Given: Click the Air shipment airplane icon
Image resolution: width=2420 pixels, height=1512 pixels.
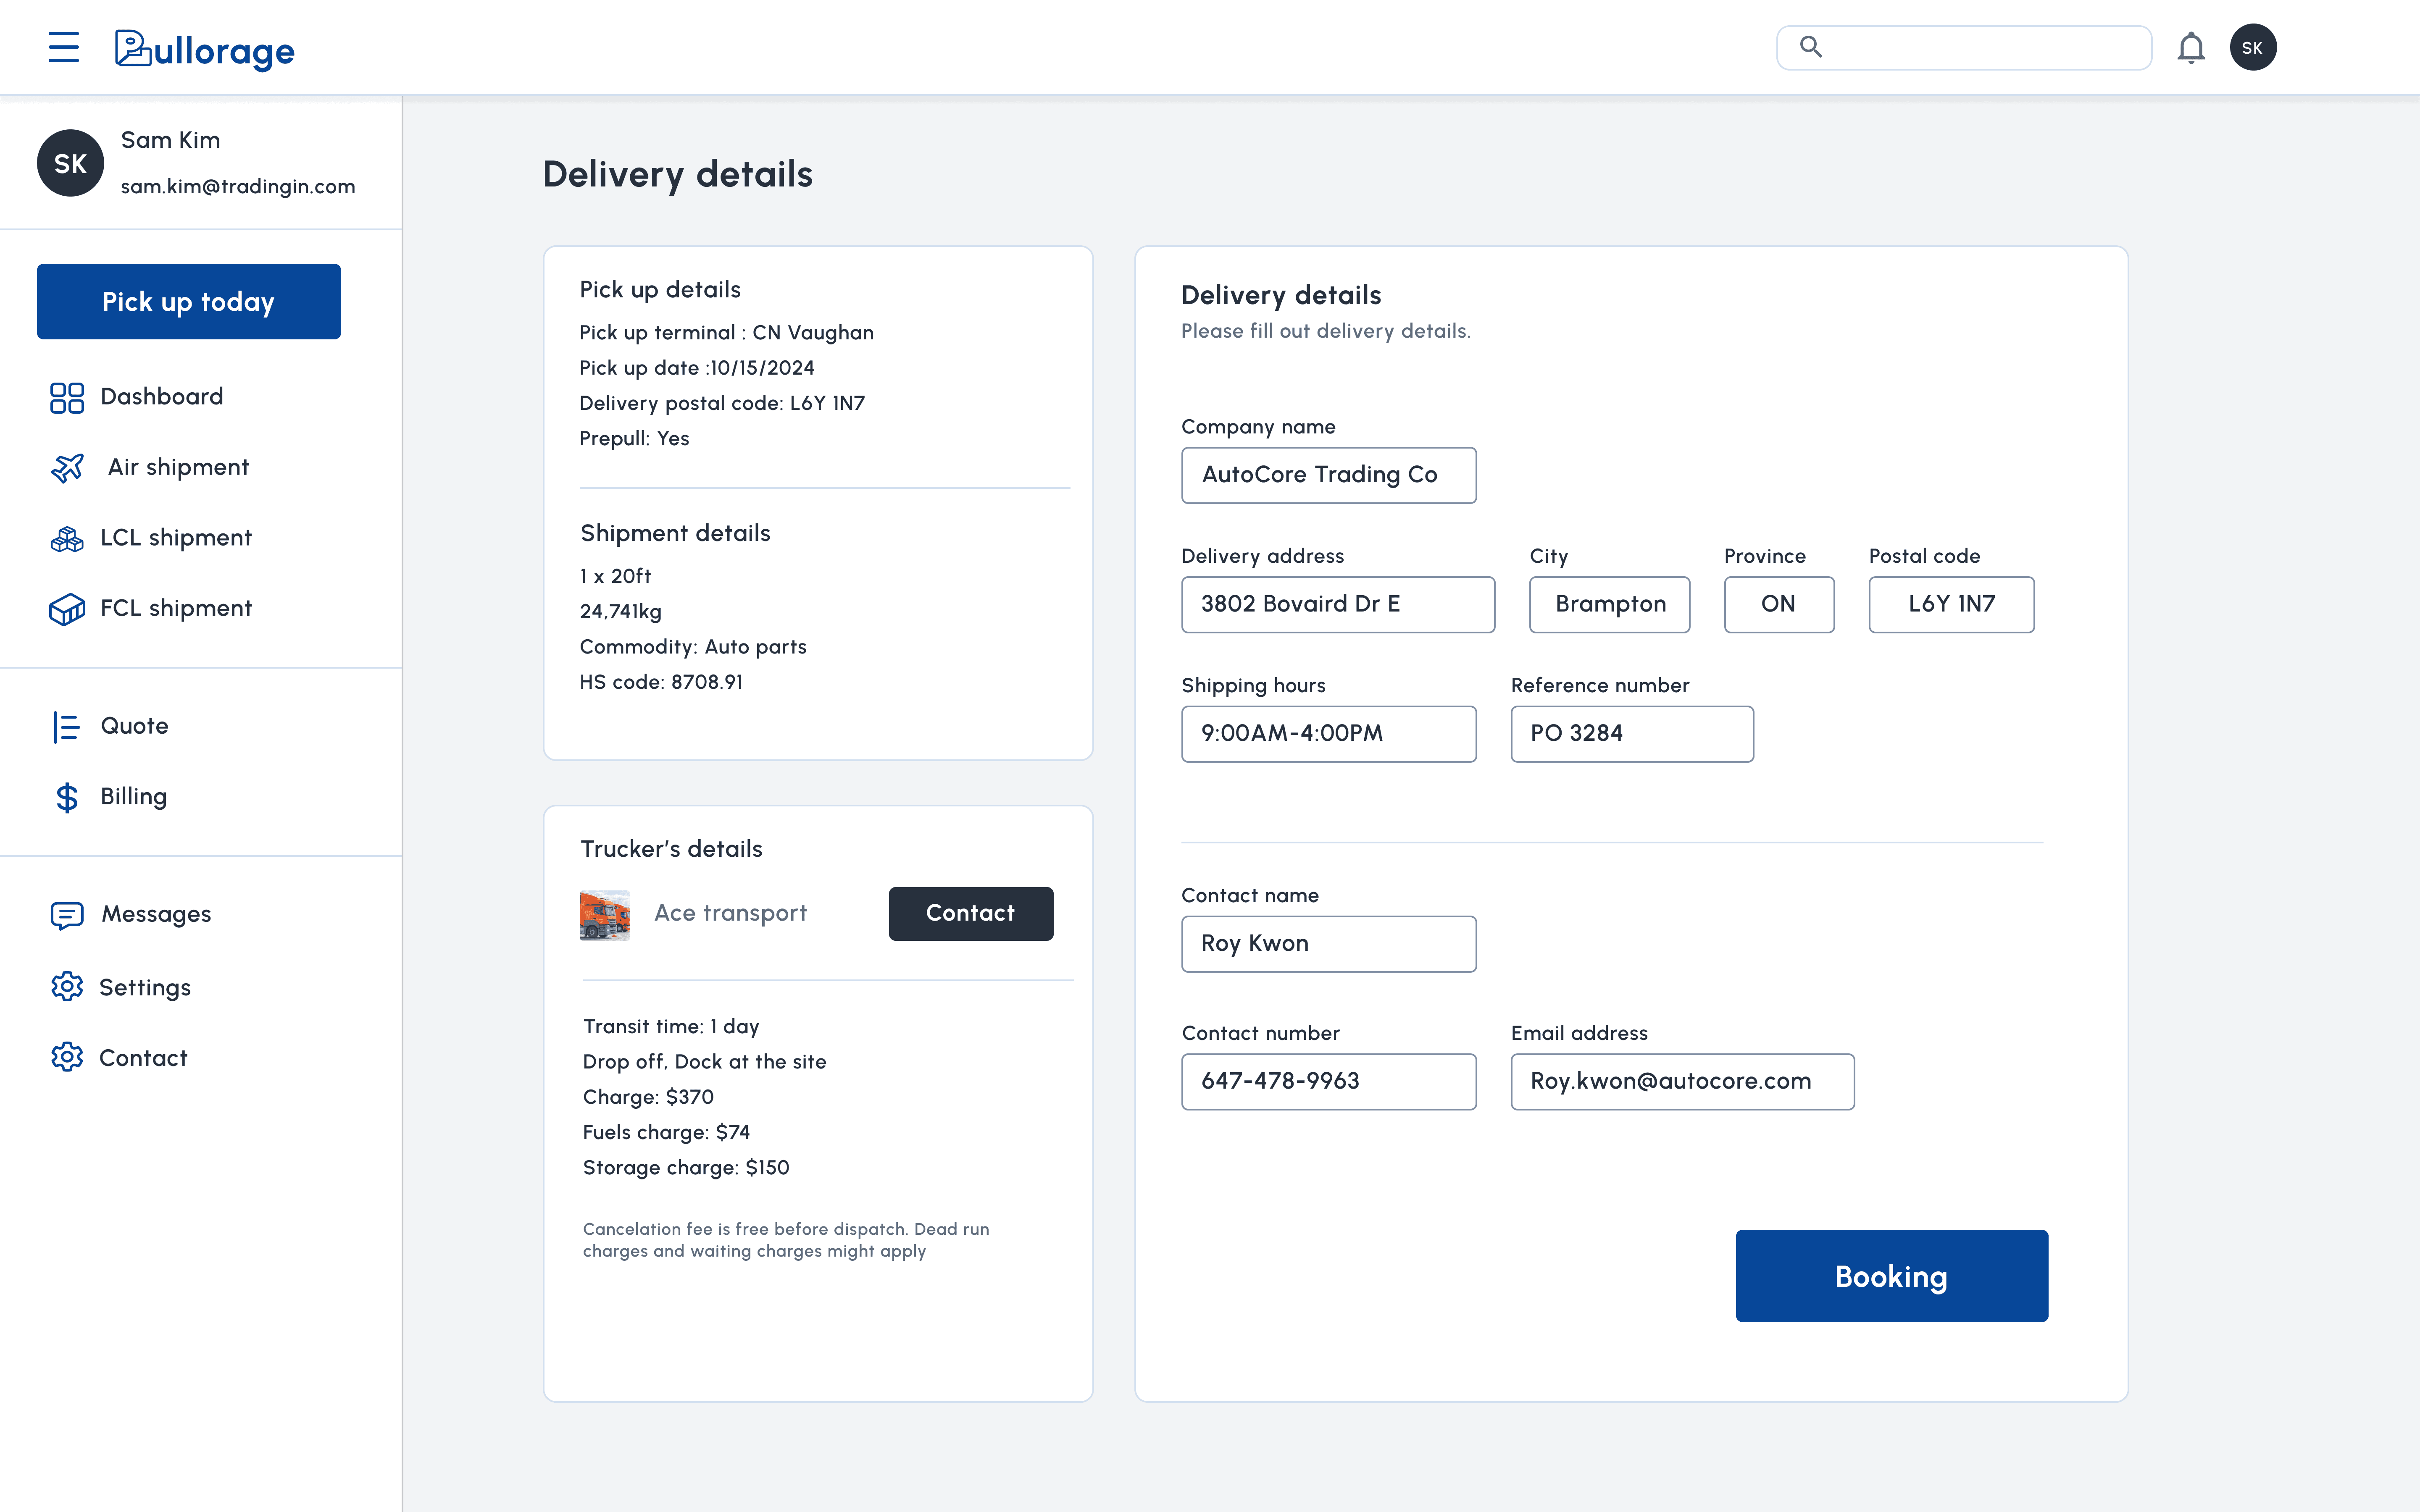Looking at the screenshot, I should pyautogui.click(x=67, y=467).
